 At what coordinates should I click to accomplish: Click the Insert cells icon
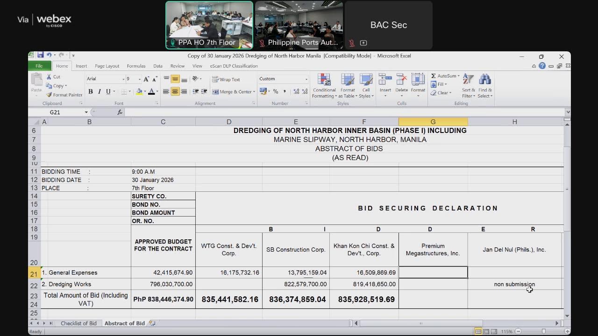385,80
